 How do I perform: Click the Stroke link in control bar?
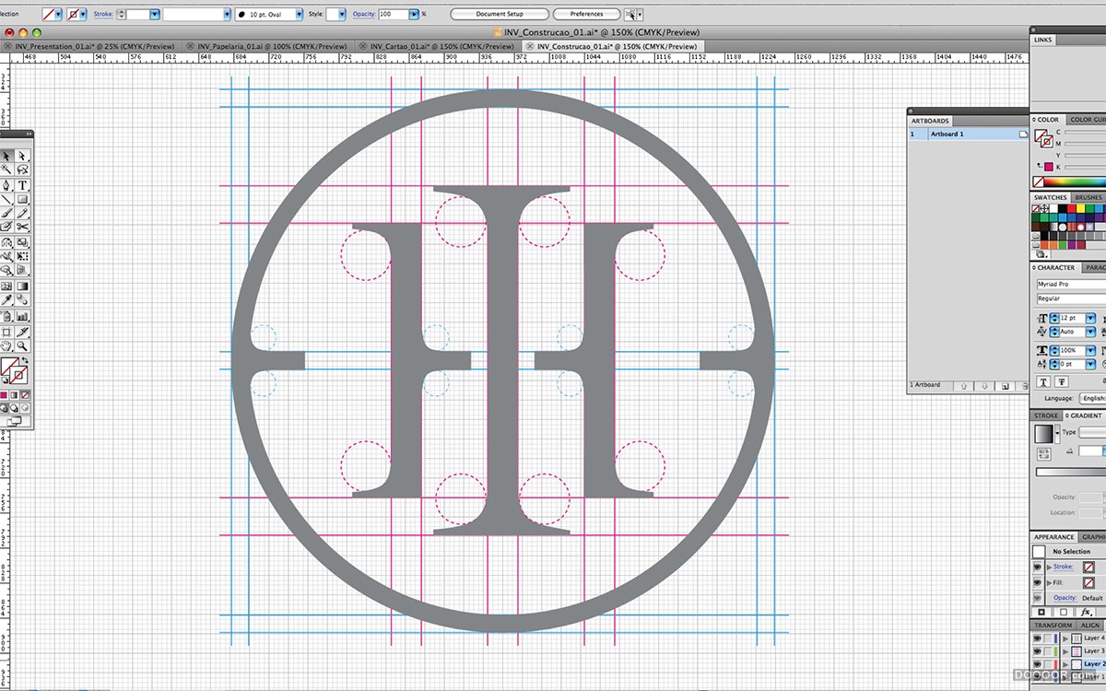click(x=103, y=15)
